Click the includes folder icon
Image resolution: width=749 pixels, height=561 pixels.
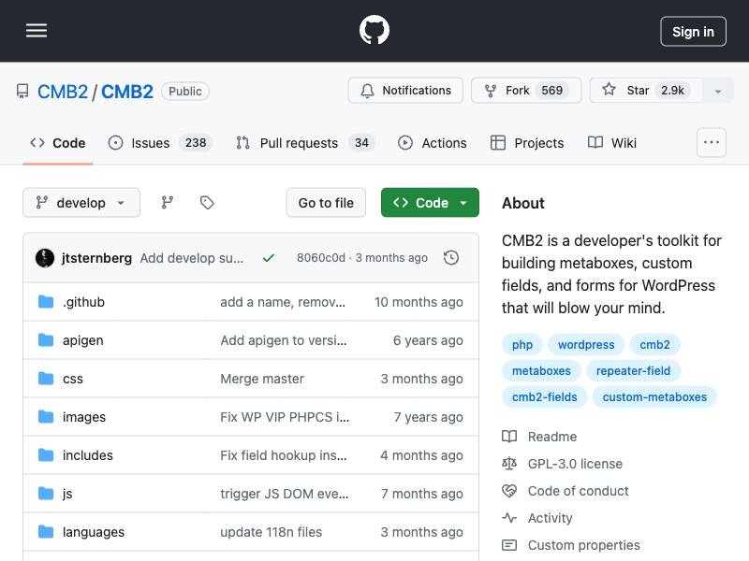coord(46,455)
